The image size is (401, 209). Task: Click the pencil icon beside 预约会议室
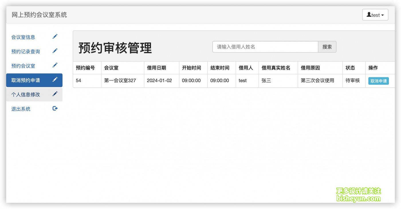(x=55, y=65)
